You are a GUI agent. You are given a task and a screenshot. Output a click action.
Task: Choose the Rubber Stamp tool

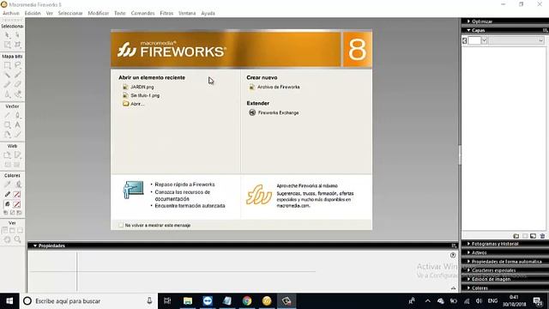(17, 94)
